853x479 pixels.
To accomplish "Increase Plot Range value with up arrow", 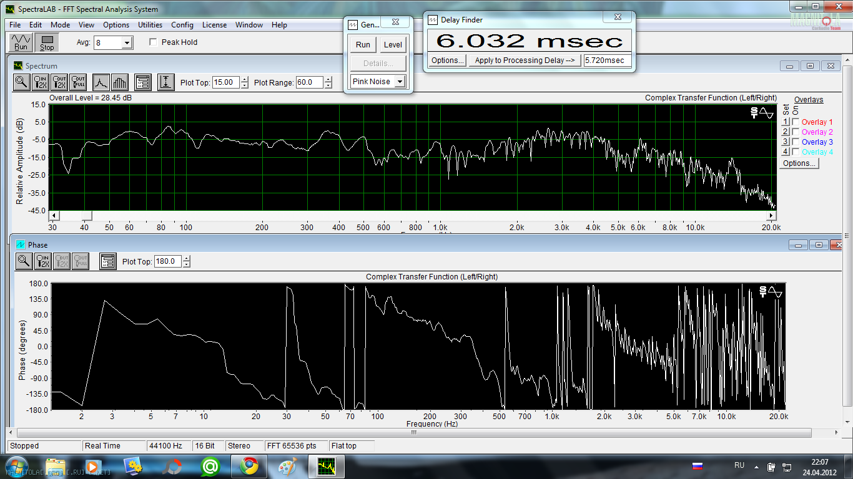I will (x=328, y=79).
